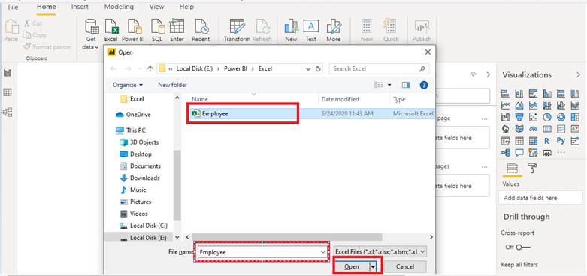Click the Open button's split arrow
Screen dimensions: 587x276
[373, 267]
